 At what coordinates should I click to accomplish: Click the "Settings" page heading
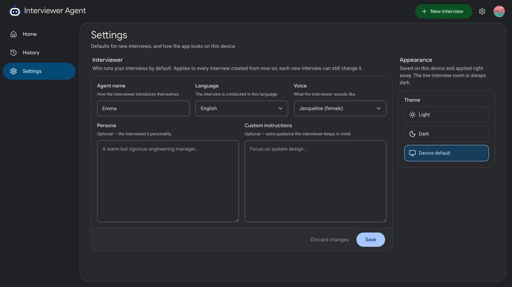click(109, 35)
